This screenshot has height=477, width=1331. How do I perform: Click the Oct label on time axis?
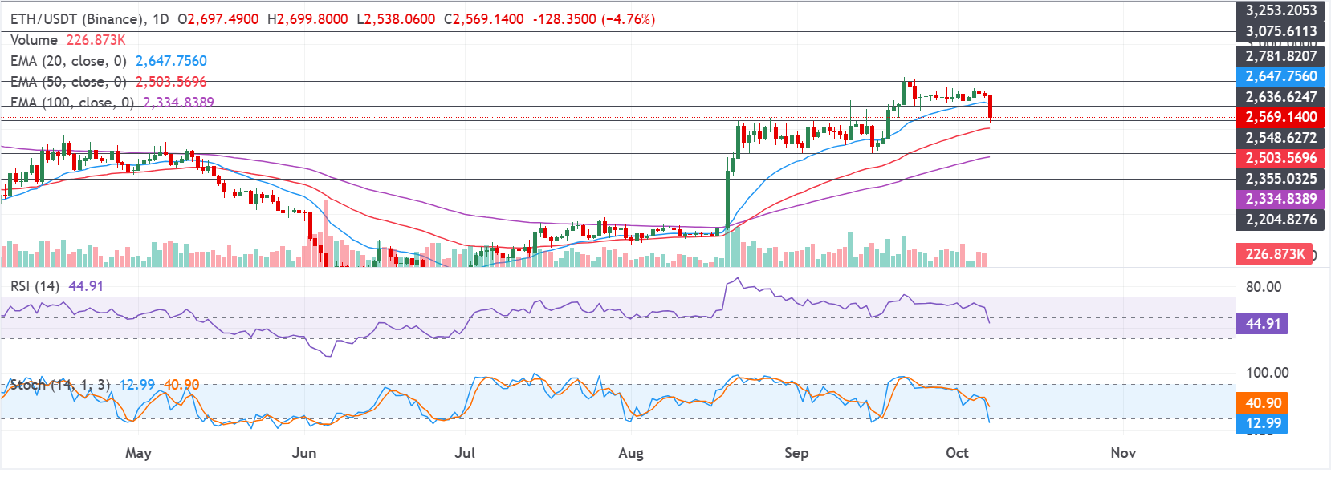tap(957, 453)
